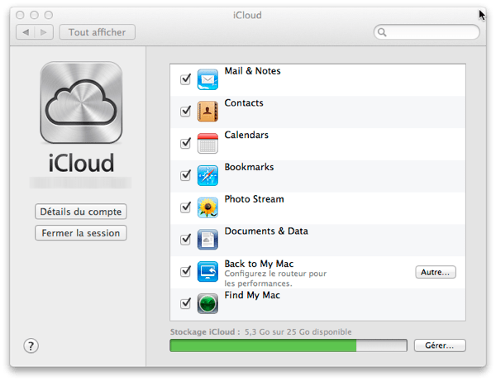
Task: Toggle the Find My Mac checkbox
Action: click(185, 304)
